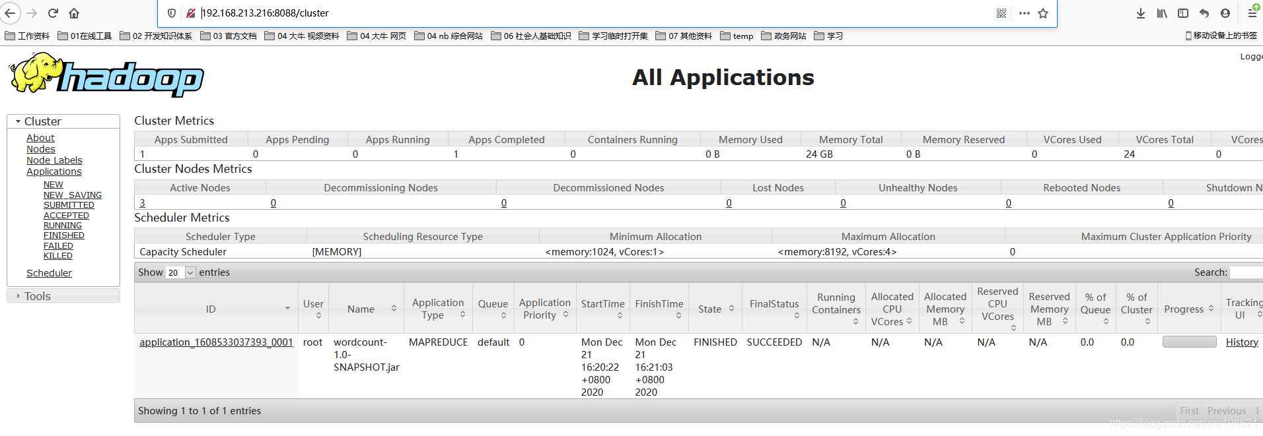
Task: Sort the table by Queue column
Action: (493, 309)
